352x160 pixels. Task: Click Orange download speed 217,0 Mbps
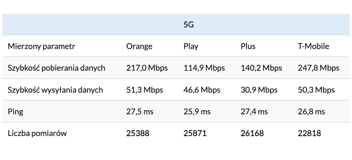pos(147,68)
